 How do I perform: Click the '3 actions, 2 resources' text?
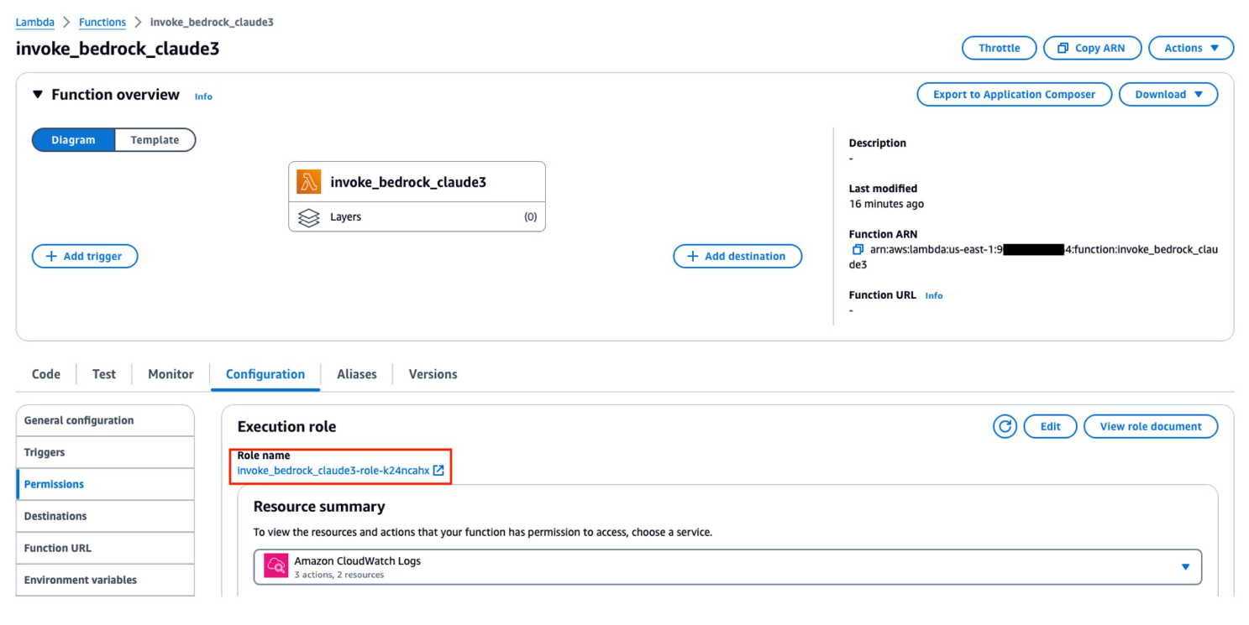(x=339, y=575)
